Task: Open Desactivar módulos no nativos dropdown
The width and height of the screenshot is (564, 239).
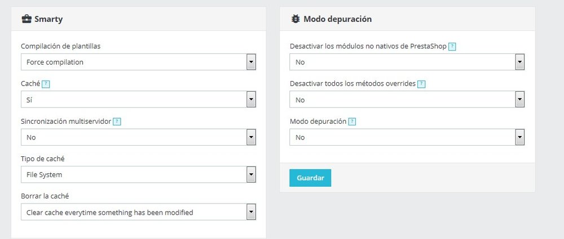Action: (x=407, y=62)
